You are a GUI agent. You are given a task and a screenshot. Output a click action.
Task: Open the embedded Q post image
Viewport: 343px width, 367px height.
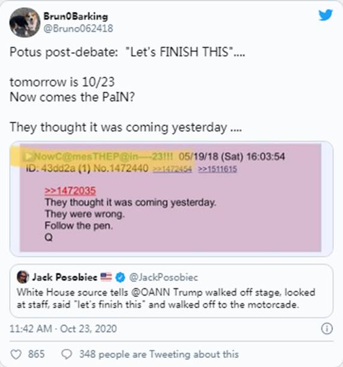pyautogui.click(x=171, y=199)
